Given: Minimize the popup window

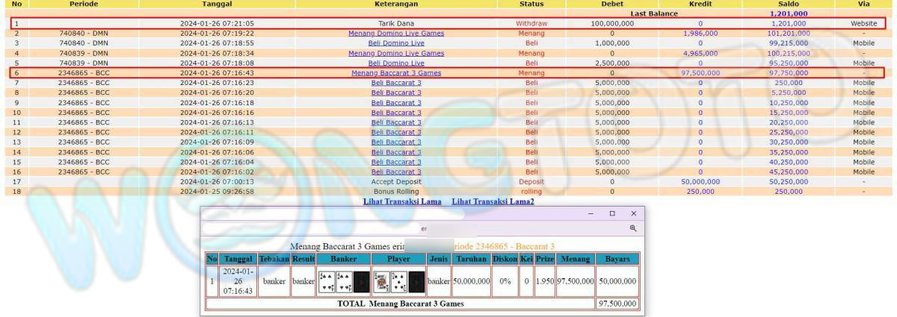Looking at the screenshot, I should point(591,213).
